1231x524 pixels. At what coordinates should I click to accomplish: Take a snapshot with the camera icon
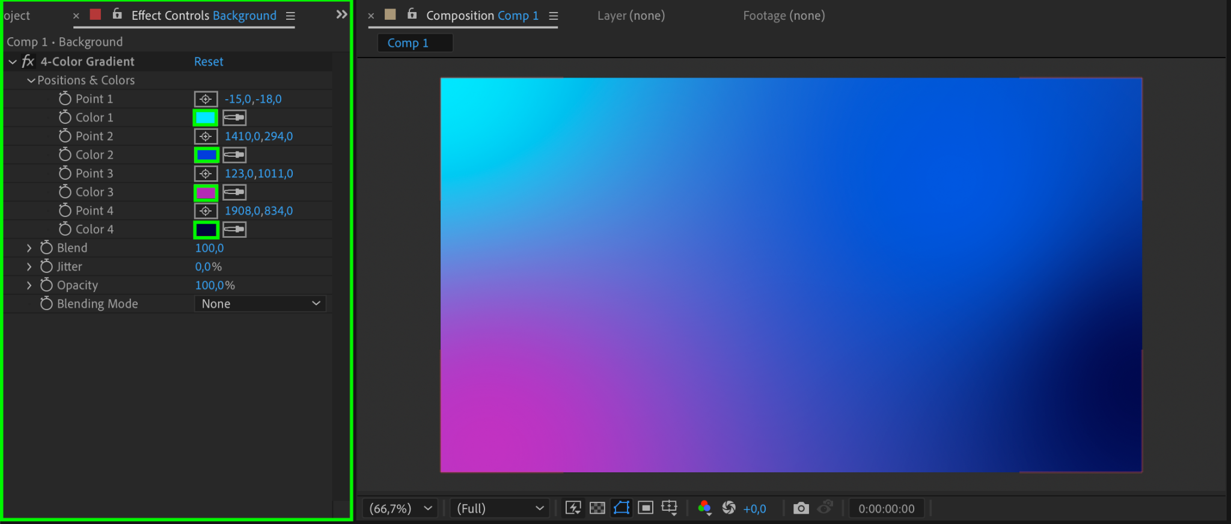(801, 508)
